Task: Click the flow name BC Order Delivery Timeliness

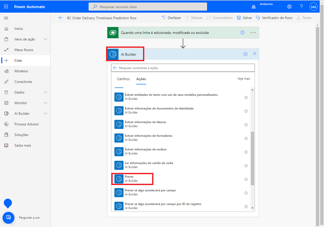Action: pyautogui.click(x=102, y=18)
